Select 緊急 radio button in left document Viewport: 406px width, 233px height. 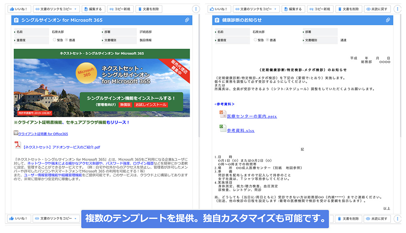[54, 40]
